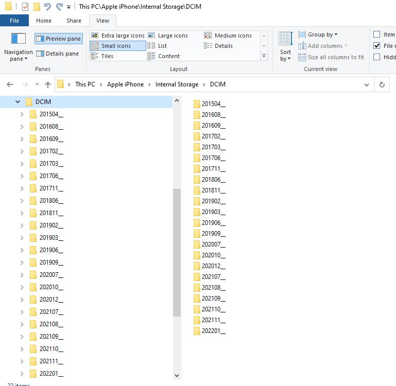Select folder 201806__ in file list

pyautogui.click(x=210, y=180)
